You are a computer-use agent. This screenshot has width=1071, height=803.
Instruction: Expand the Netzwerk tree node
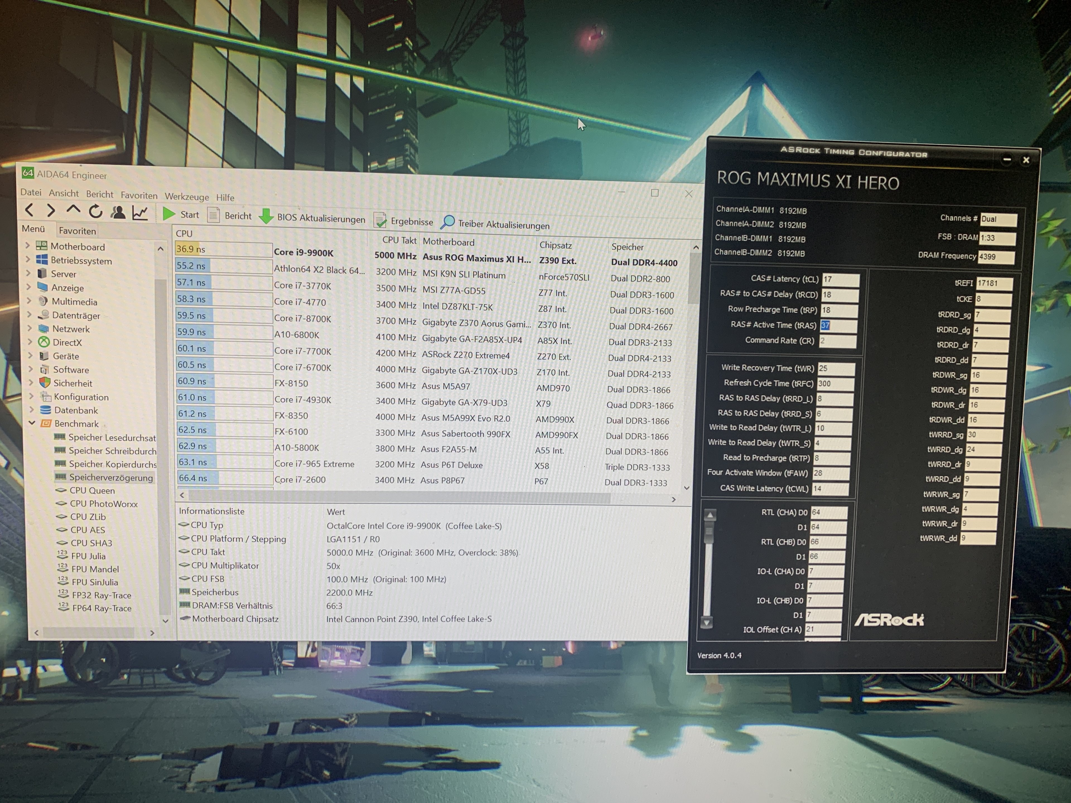pyautogui.click(x=29, y=328)
